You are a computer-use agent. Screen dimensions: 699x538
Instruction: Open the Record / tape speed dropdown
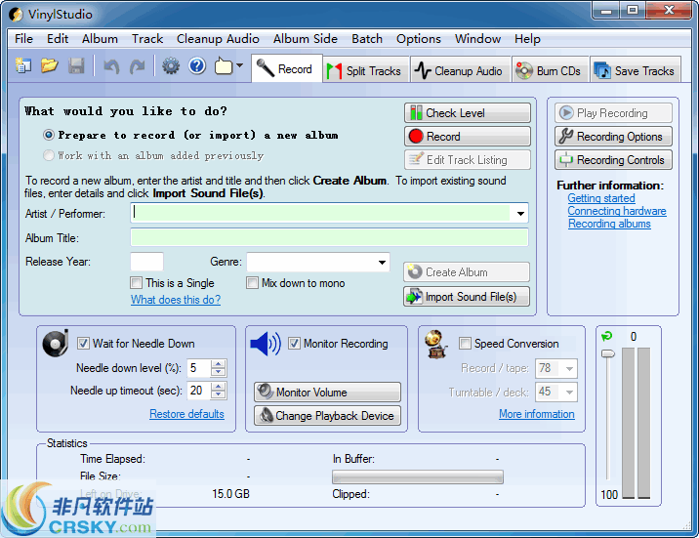pos(569,369)
